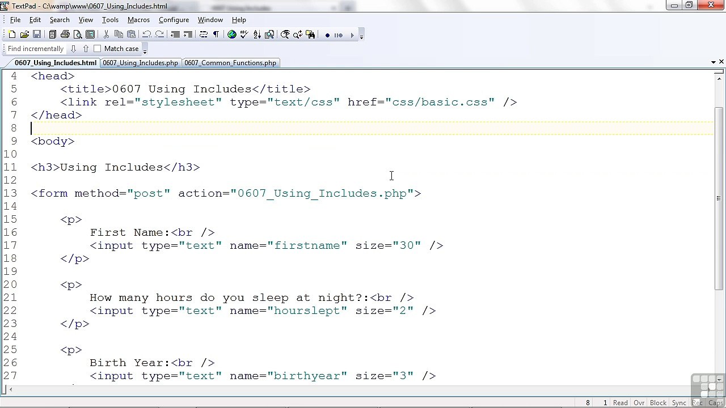The height and width of the screenshot is (408, 726).
Task: Click the A-Z Sort toolbar icon
Action: pyautogui.click(x=257, y=35)
